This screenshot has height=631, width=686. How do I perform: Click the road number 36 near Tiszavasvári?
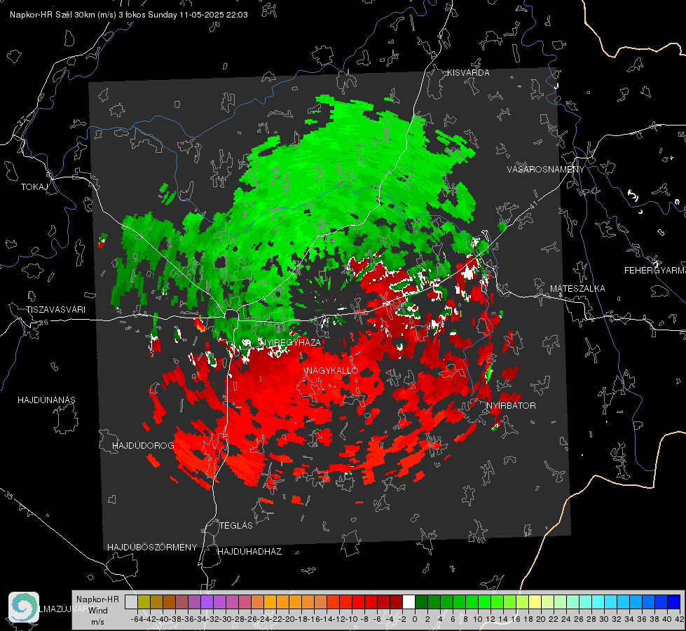pyautogui.click(x=43, y=323)
